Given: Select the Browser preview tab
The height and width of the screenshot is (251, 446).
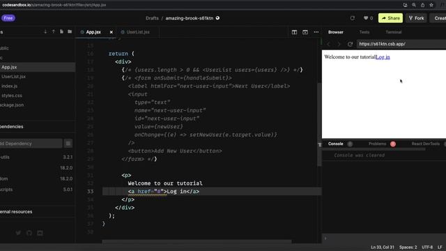Looking at the screenshot, I should tap(336, 32).
